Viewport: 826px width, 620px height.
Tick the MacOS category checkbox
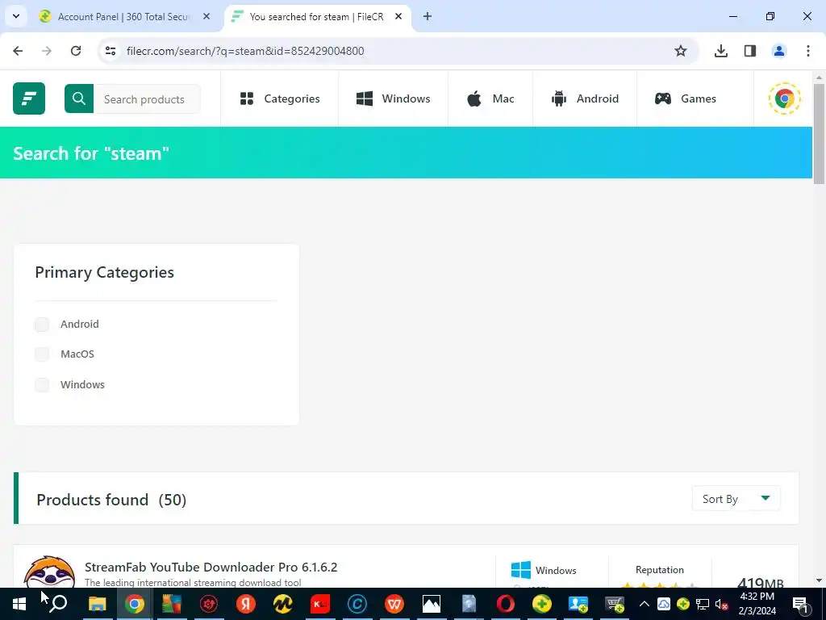tap(42, 354)
